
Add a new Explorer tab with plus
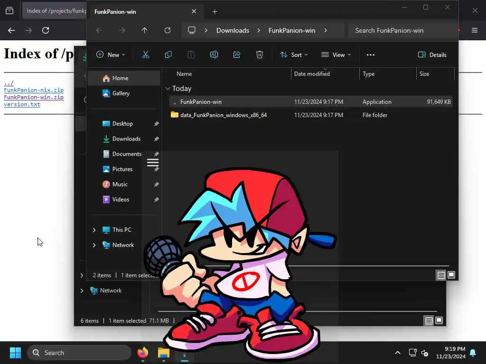tap(215, 12)
